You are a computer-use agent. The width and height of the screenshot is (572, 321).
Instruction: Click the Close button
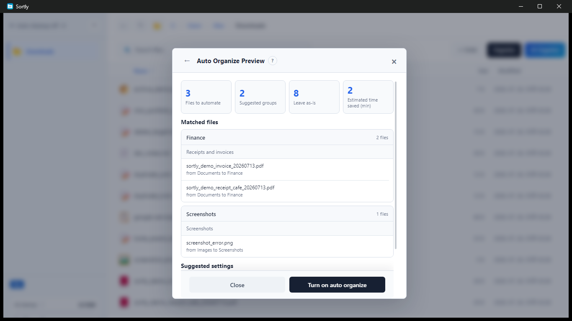tap(237, 285)
